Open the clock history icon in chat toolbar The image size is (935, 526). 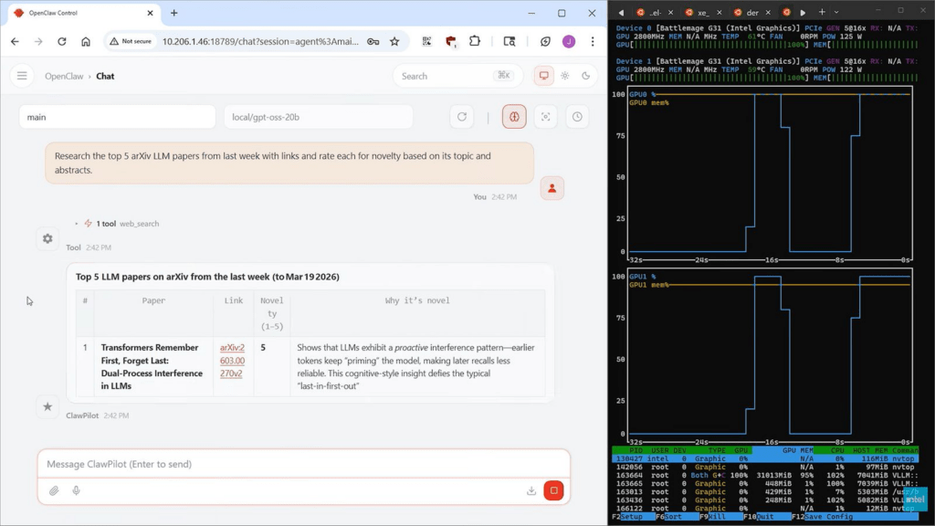click(577, 117)
